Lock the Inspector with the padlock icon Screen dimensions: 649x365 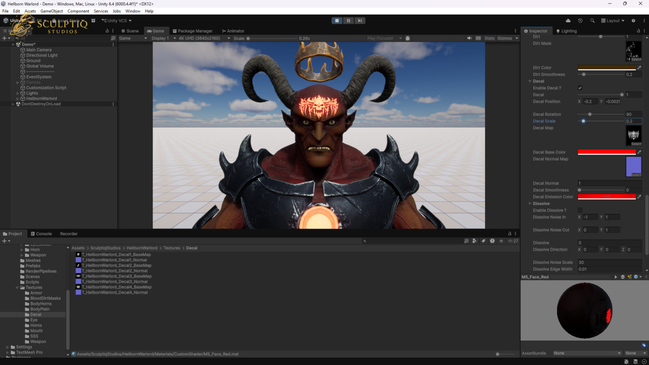pos(638,31)
